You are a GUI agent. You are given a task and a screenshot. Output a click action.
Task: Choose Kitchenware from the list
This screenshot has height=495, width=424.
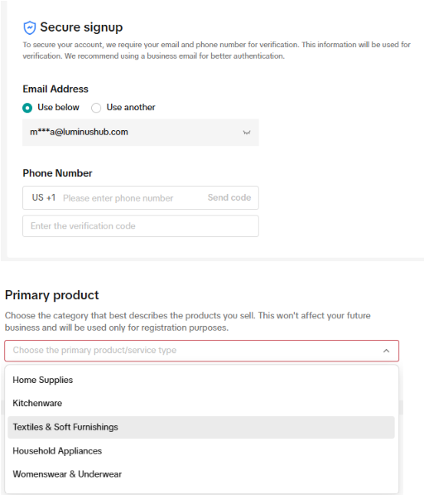point(201,403)
